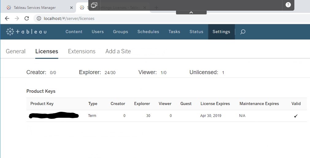Screen dimensions: 310x158
Task: Select Settings in the navigation bar
Action: [221, 32]
